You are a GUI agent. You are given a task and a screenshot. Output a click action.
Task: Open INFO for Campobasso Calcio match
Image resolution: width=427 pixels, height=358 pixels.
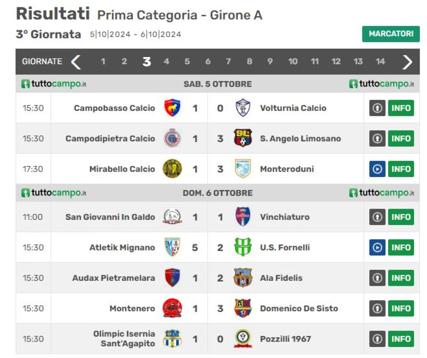[401, 108]
